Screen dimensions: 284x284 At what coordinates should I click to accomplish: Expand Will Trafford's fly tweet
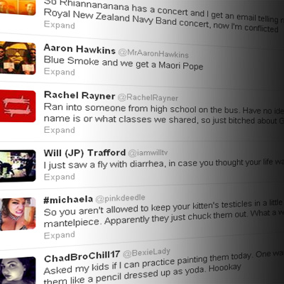[x=60, y=177]
